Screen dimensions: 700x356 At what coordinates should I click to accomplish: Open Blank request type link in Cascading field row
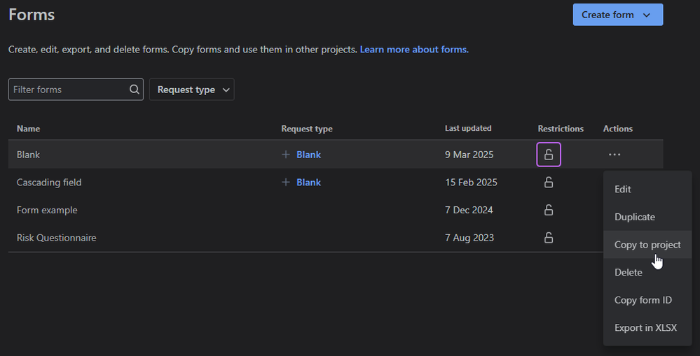[x=308, y=183]
